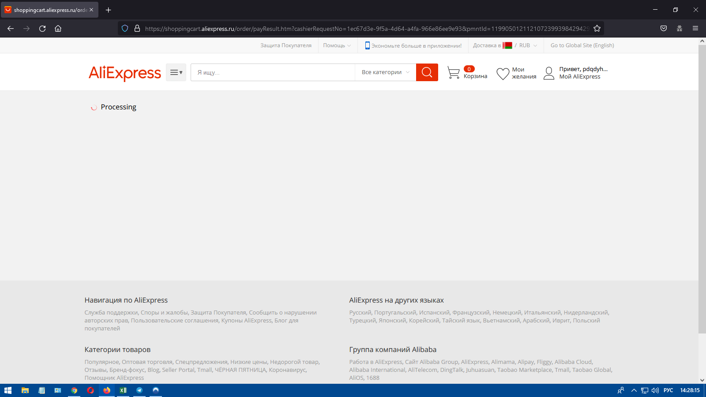706x397 pixels.
Task: Open 'Споры и жалобы' footer link
Action: coord(164,313)
